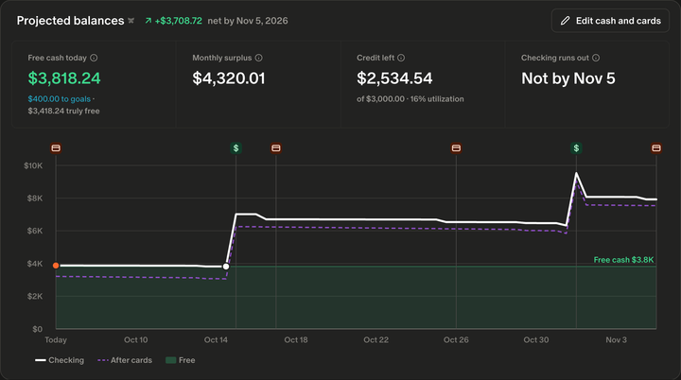
Task: Select card payment marker above Today
Action: point(56,148)
